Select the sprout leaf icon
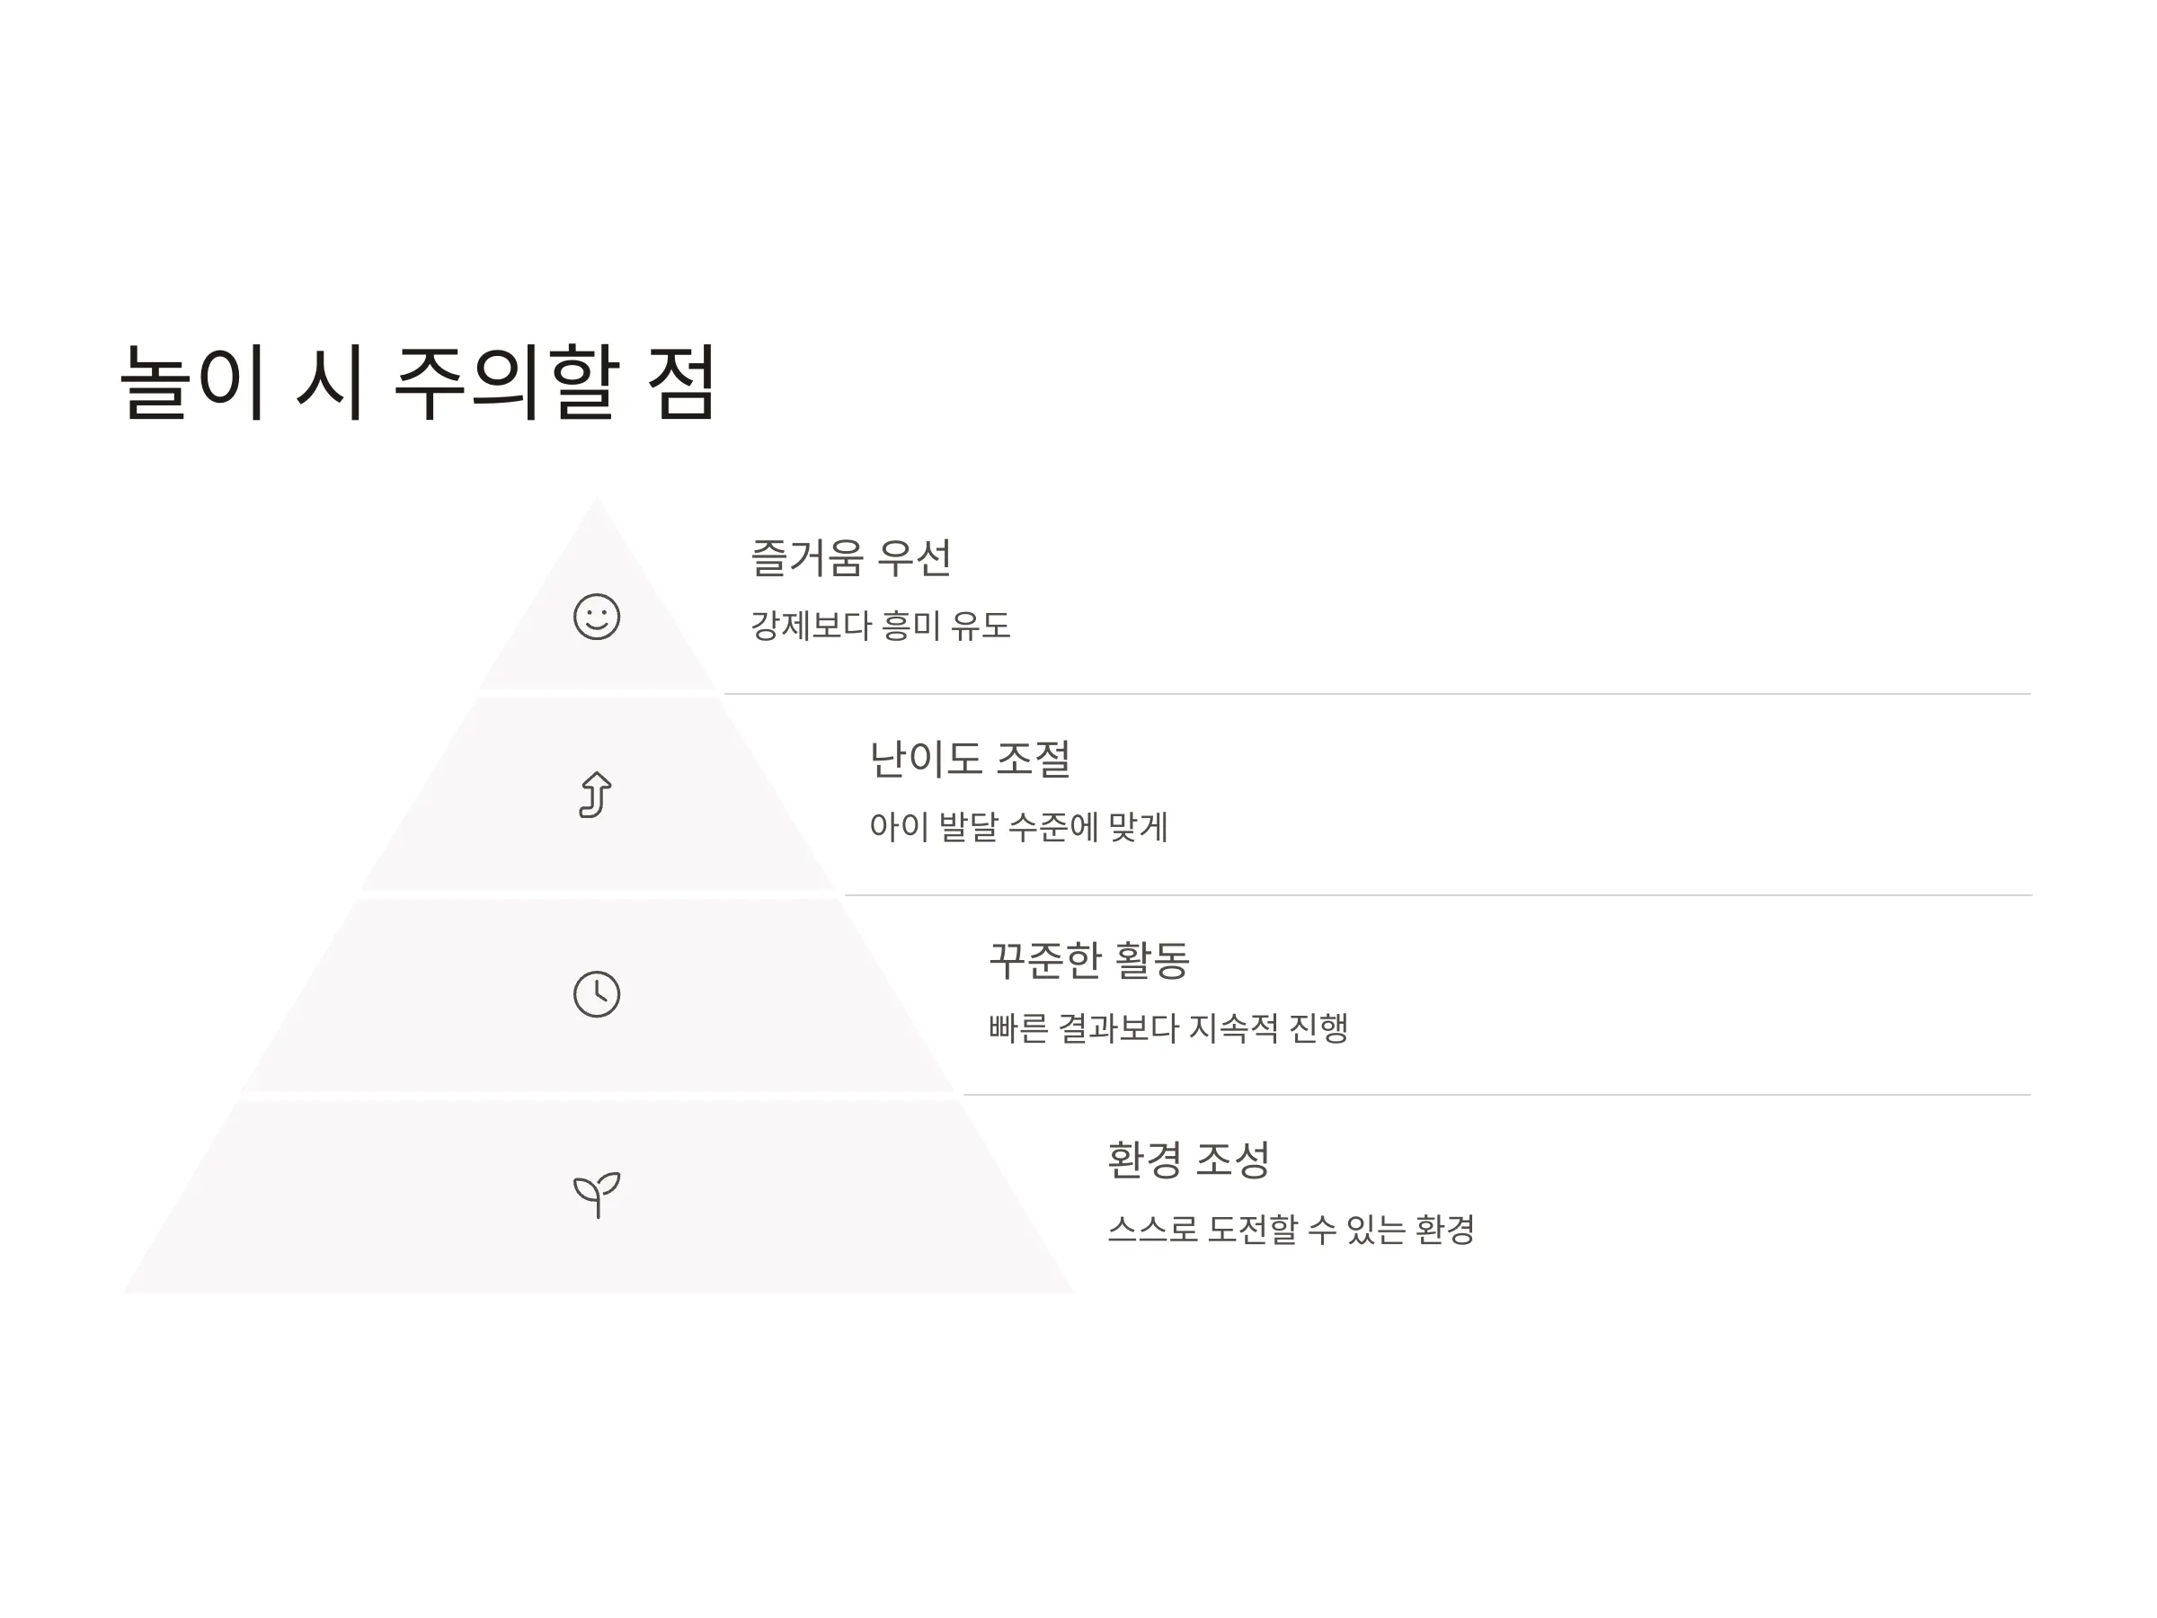Screen dimensions: 2157x1618 tap(597, 1195)
